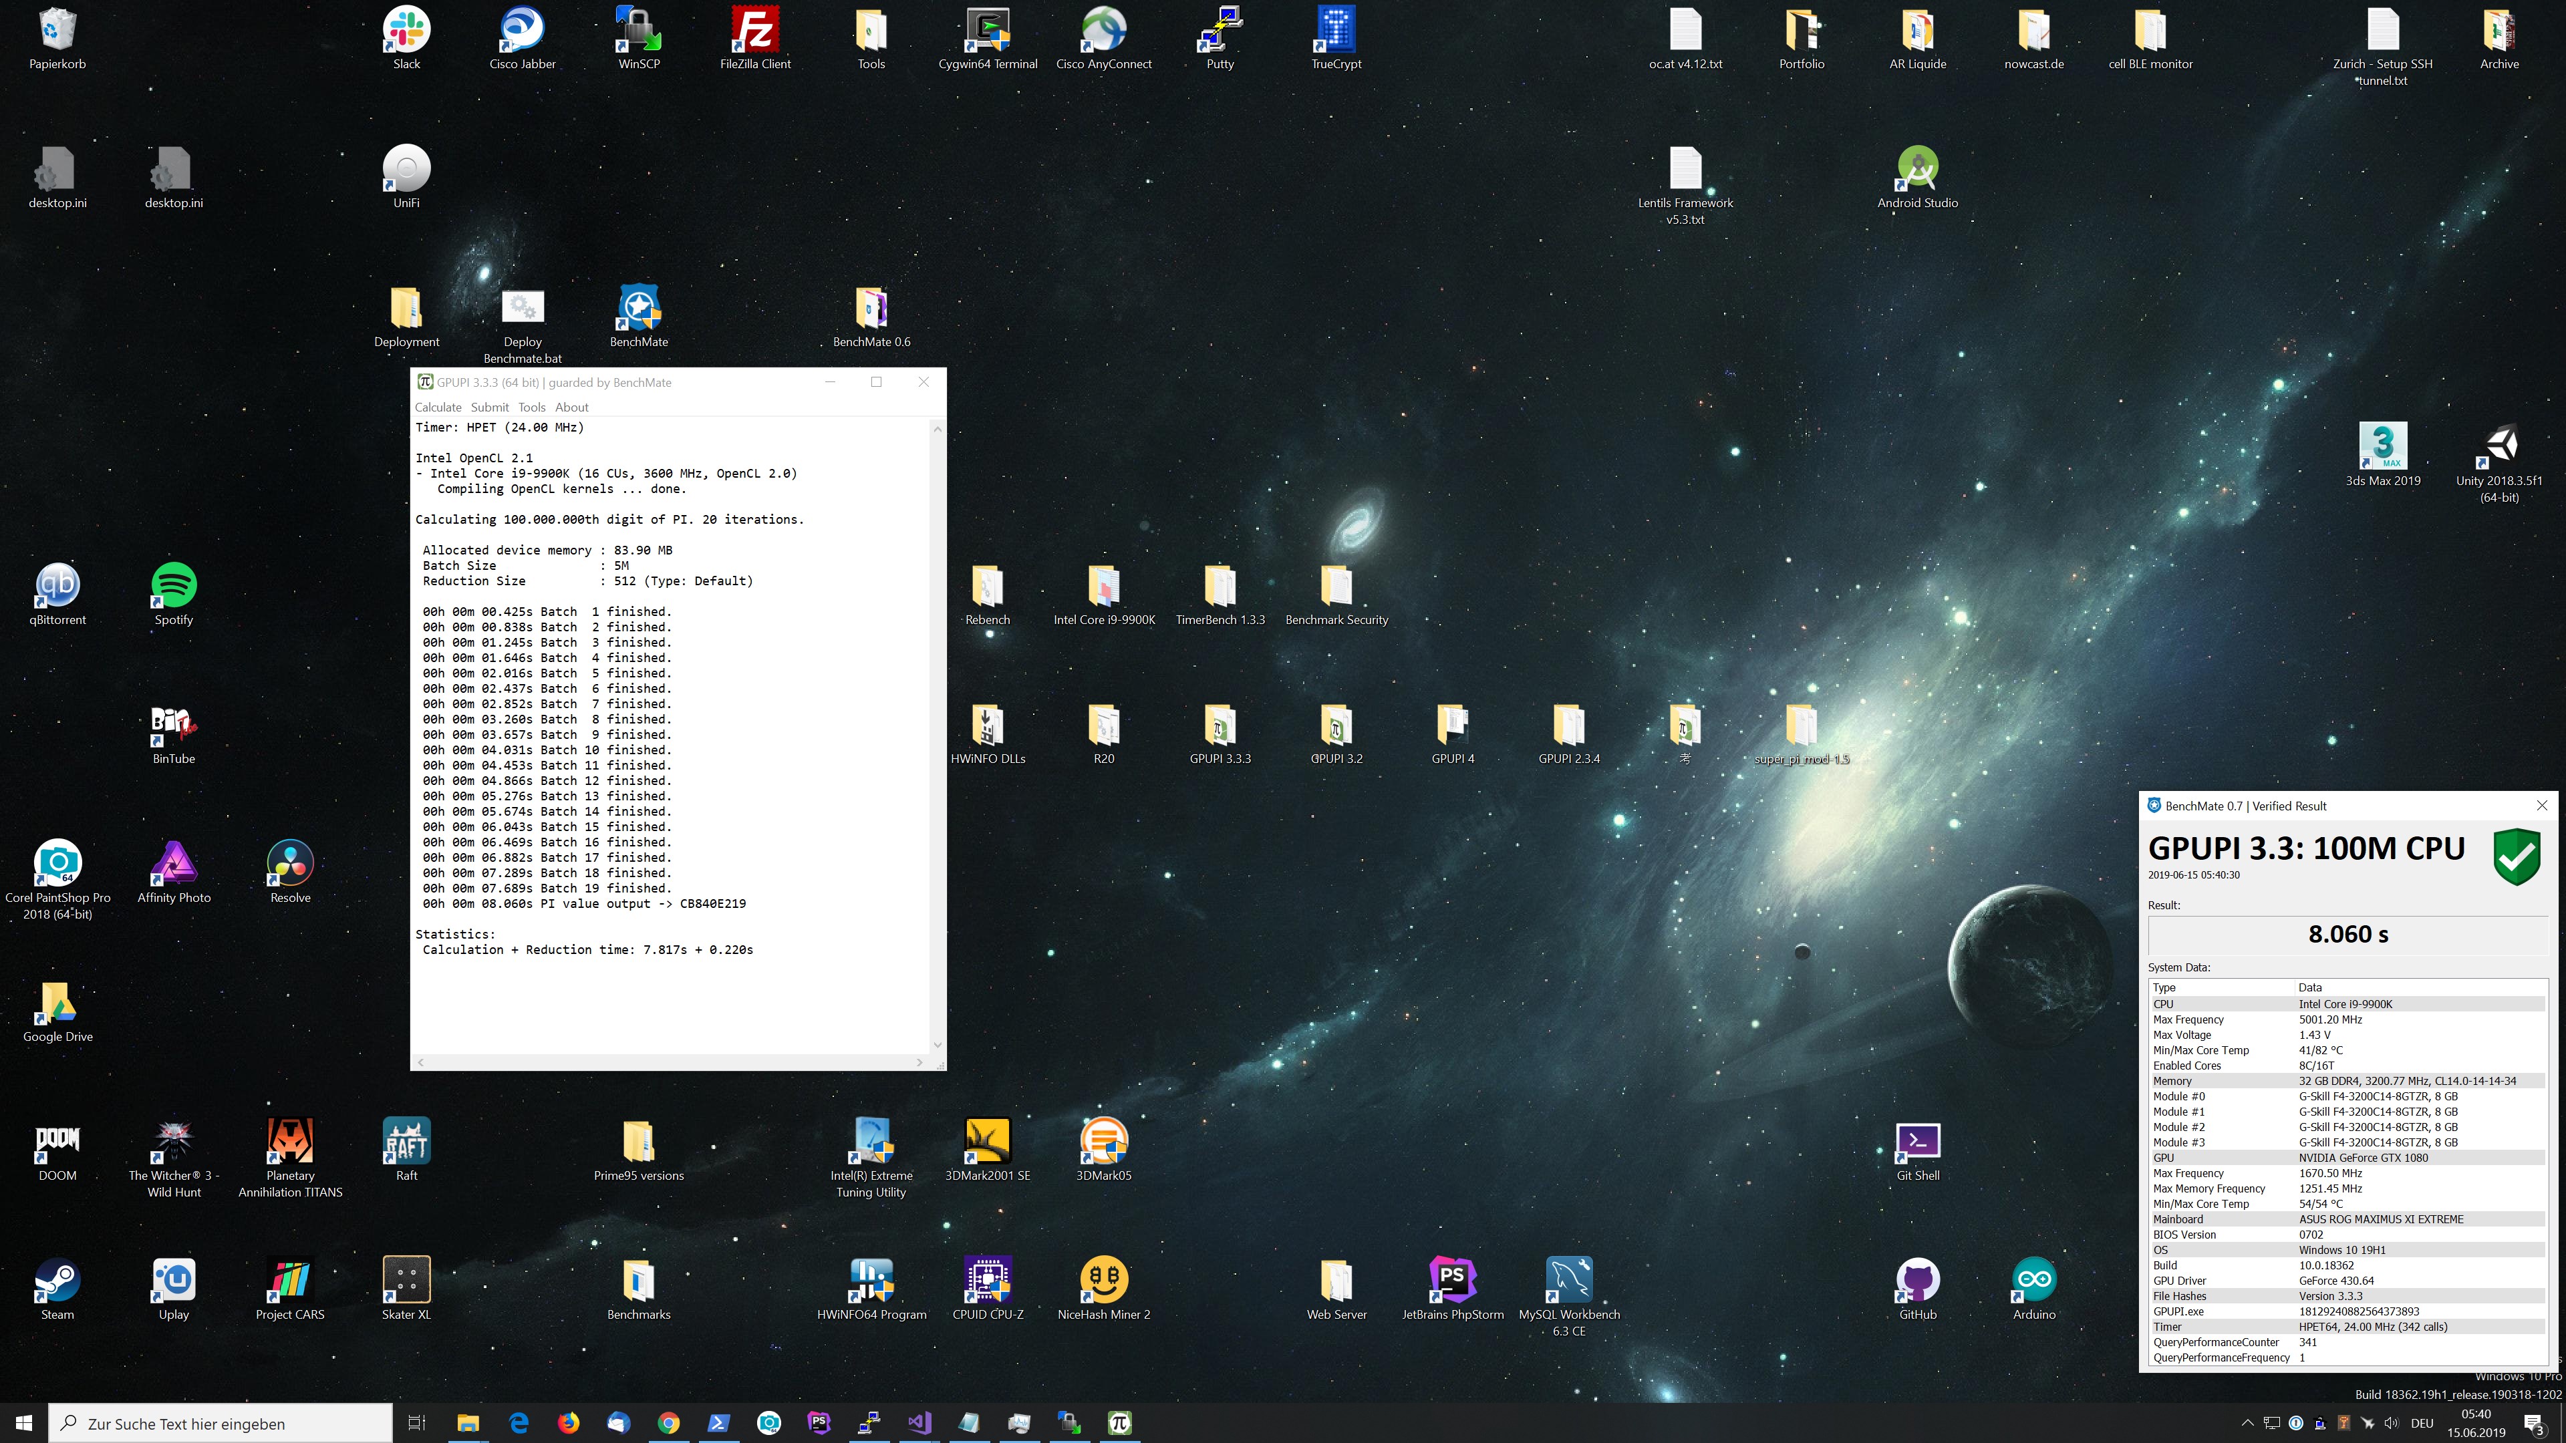Open the About menu in GPUPI
Viewport: 2566px width, 1443px height.
tap(572, 408)
